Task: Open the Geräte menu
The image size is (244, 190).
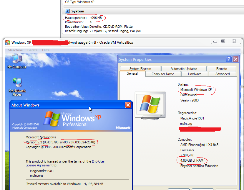Action: pyautogui.click(x=32, y=50)
